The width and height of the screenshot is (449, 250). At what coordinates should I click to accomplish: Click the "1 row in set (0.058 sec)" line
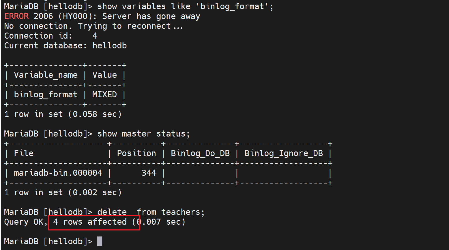click(x=63, y=114)
